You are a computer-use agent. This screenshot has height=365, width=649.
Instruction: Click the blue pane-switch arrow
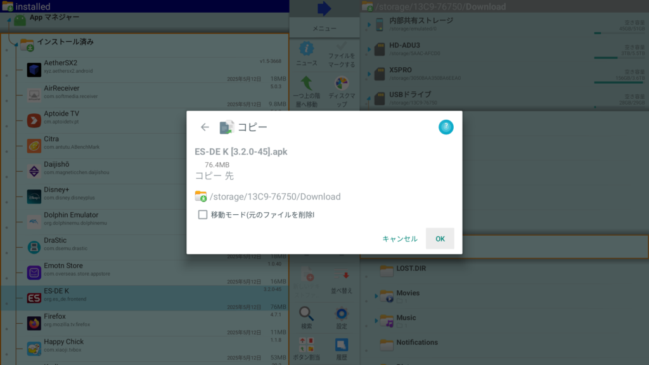click(324, 8)
